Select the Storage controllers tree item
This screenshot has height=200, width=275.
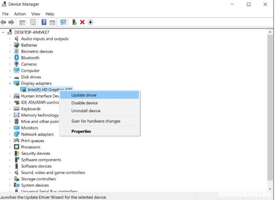pyautogui.click(x=38, y=179)
